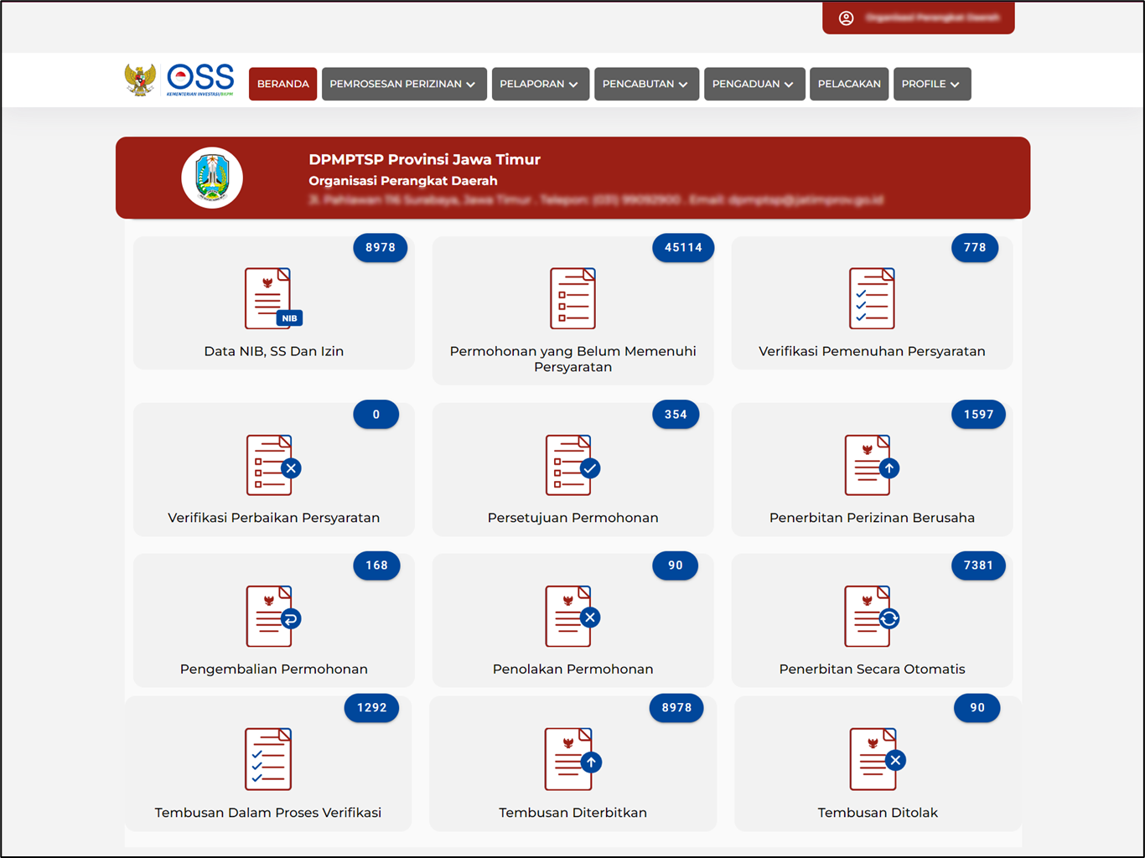1145x858 pixels.
Task: Open the Tembusan Dalam Proses Verifikasi icon
Action: point(268,759)
